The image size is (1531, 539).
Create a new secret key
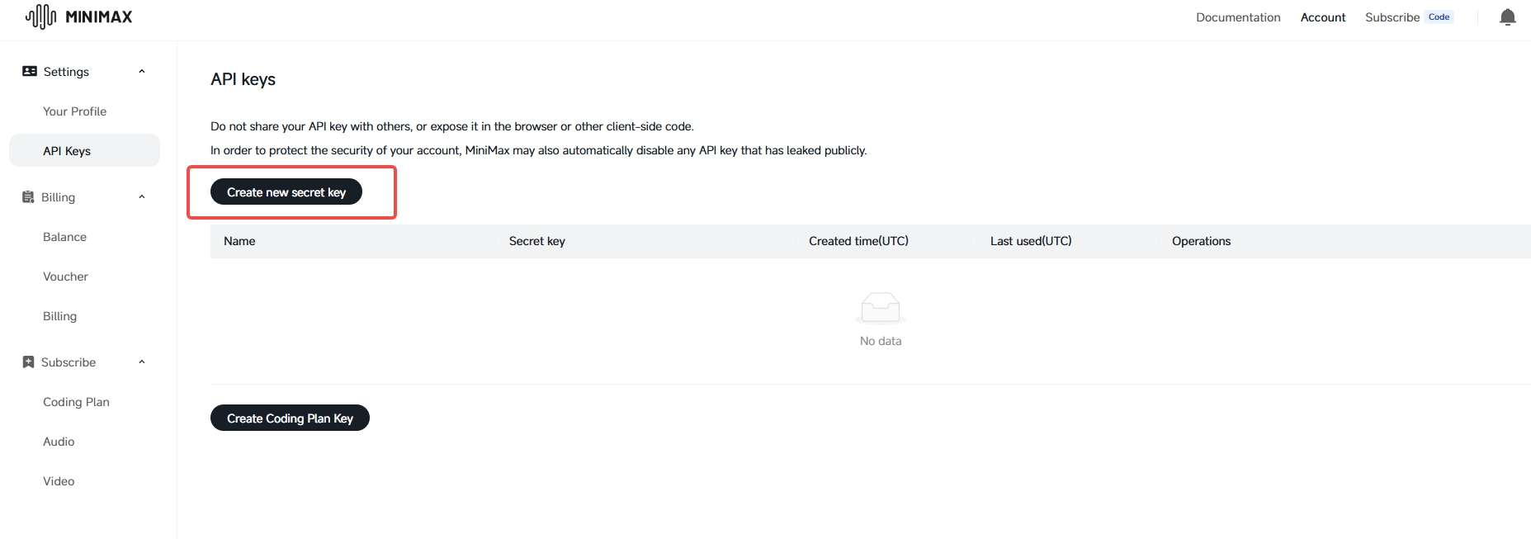click(x=286, y=192)
